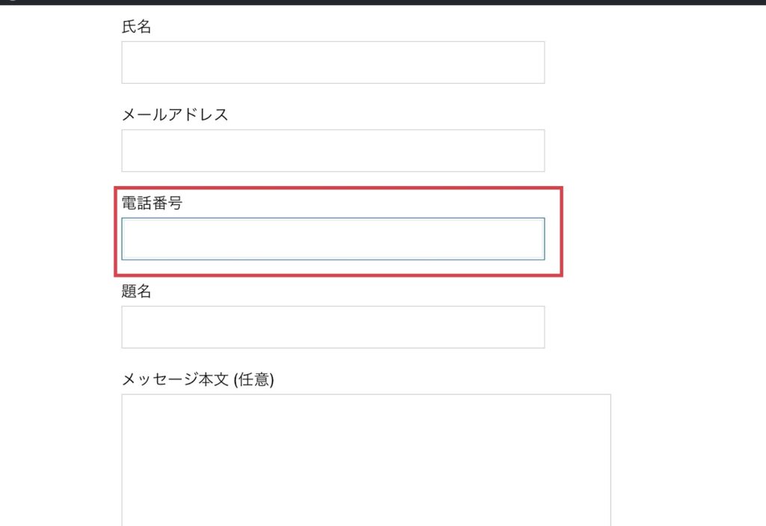
Task: Focus the メールアドレス text box
Action: coord(333,150)
